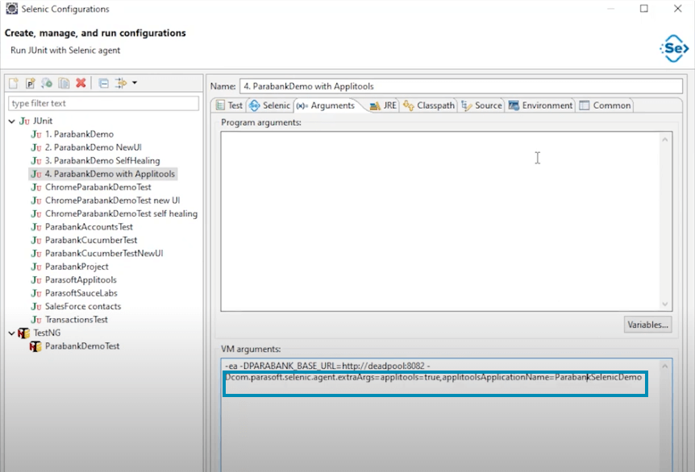
Task: Select 4. ParabankDemo with Applitools configuration
Action: pyautogui.click(x=110, y=174)
